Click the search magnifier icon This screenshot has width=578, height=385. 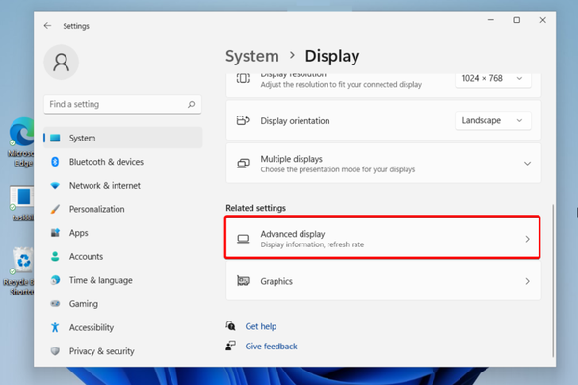click(192, 104)
